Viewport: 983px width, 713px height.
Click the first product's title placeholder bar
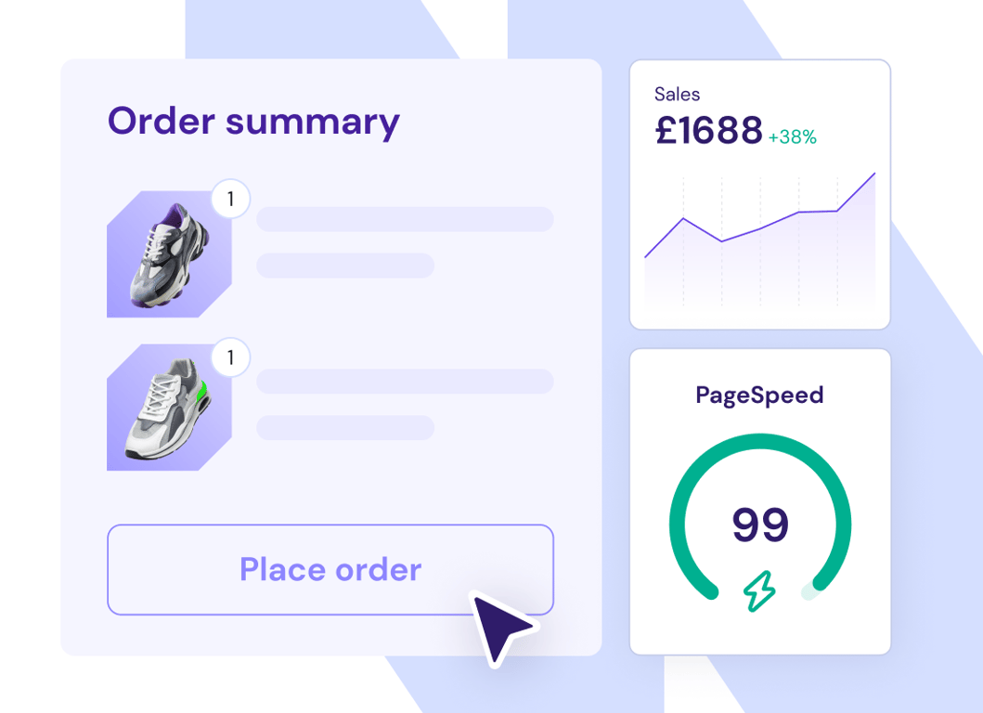pyautogui.click(x=405, y=219)
